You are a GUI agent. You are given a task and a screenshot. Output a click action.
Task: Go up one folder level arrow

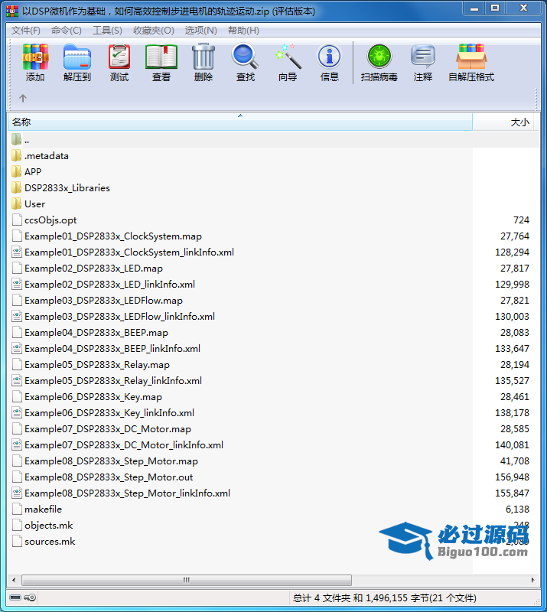coord(23,99)
